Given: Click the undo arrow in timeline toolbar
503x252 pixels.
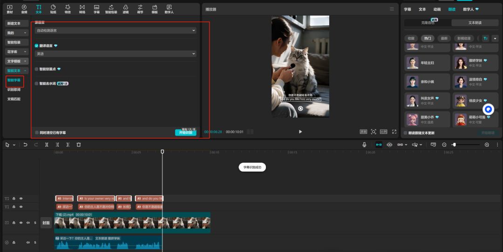Looking at the screenshot, I should pos(25,145).
